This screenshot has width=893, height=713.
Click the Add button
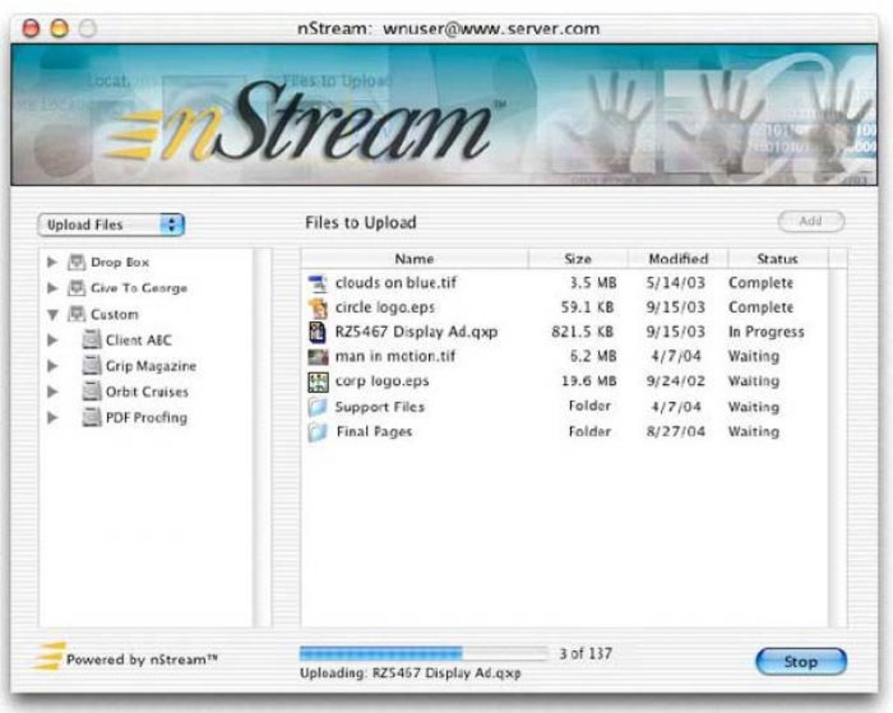tap(809, 221)
